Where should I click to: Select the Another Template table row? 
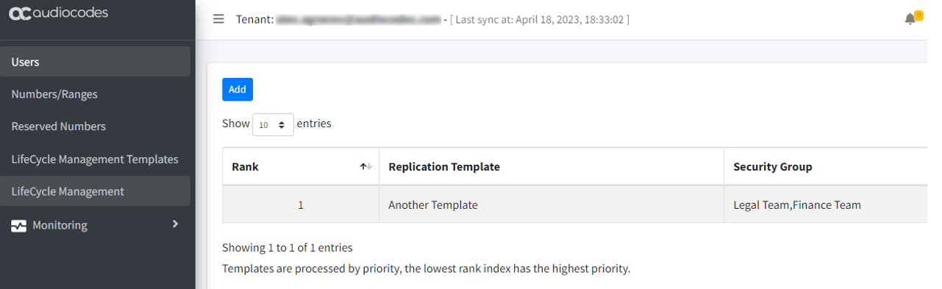coord(575,204)
